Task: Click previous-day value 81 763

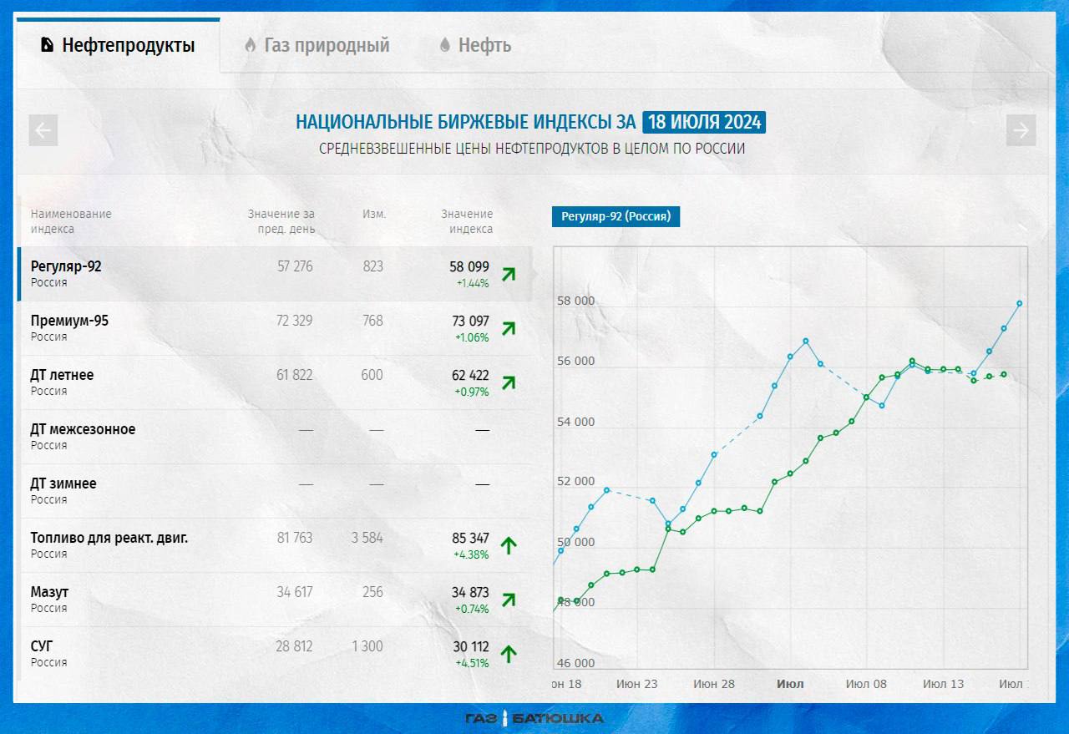Action: tap(295, 538)
